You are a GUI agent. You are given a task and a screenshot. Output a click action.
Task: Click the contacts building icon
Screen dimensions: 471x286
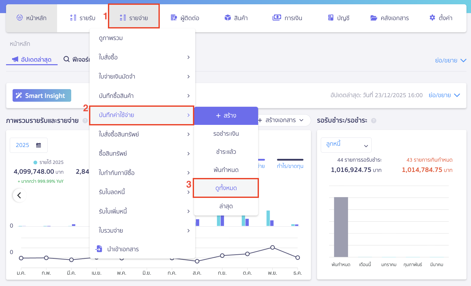point(174,18)
